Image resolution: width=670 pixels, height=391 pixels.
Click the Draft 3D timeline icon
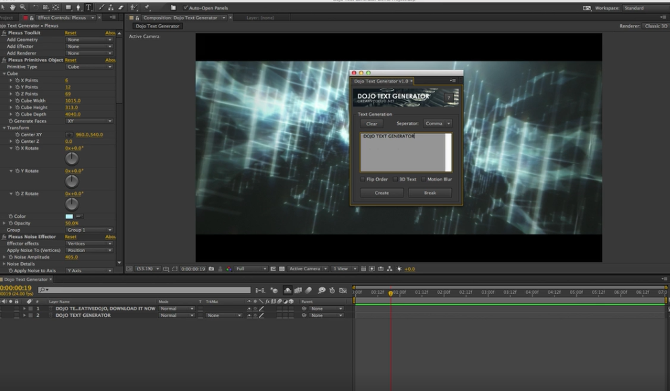coord(274,291)
